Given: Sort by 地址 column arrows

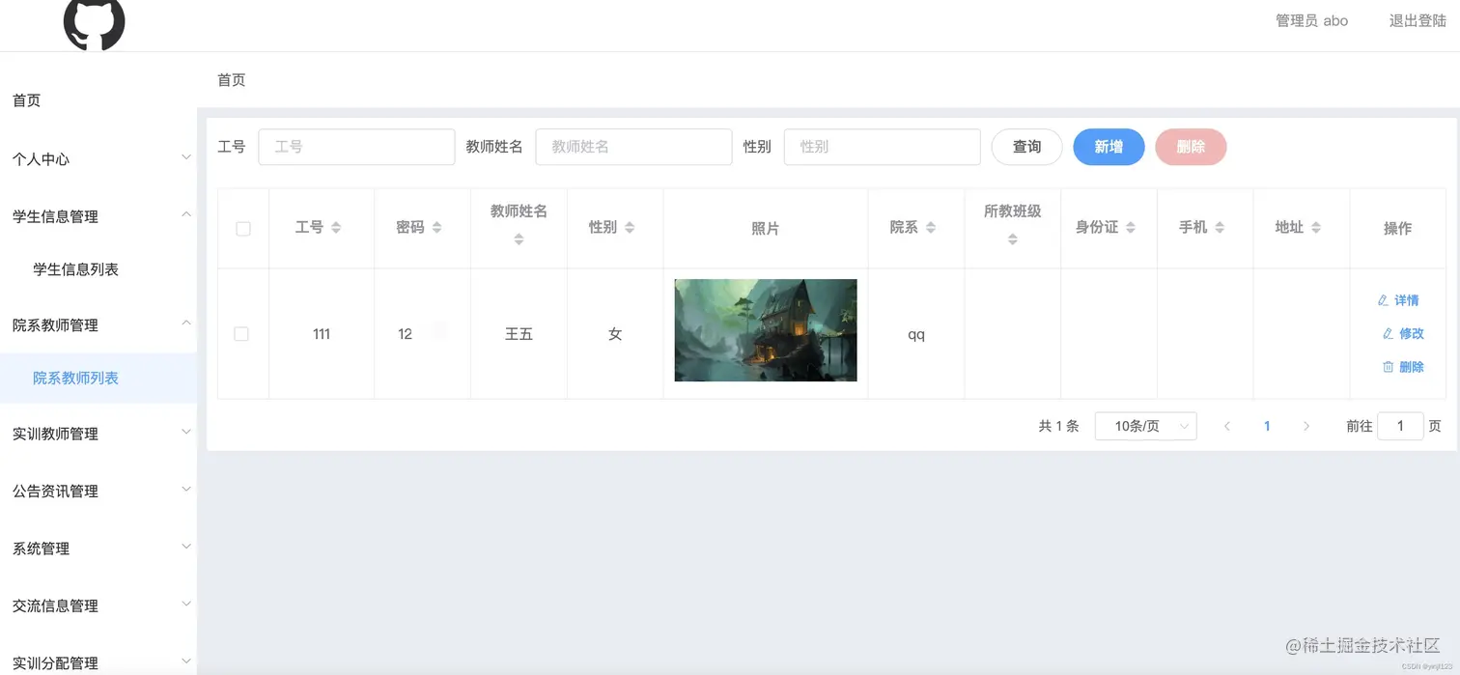Looking at the screenshot, I should 1316,228.
